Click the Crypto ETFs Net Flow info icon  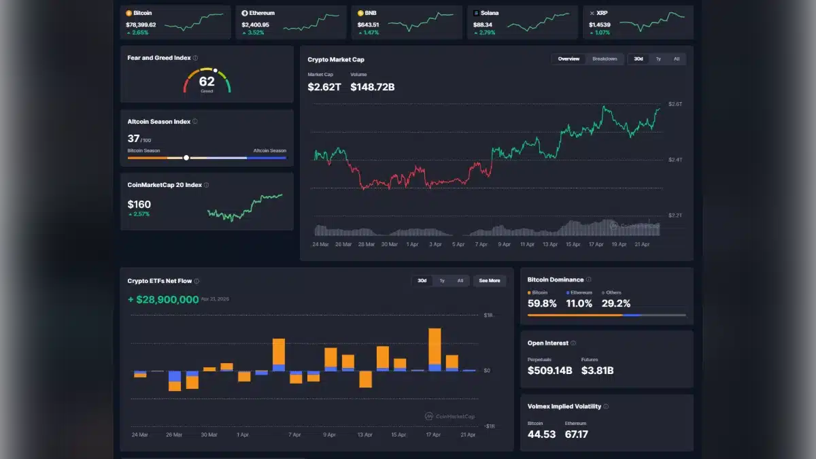197,280
